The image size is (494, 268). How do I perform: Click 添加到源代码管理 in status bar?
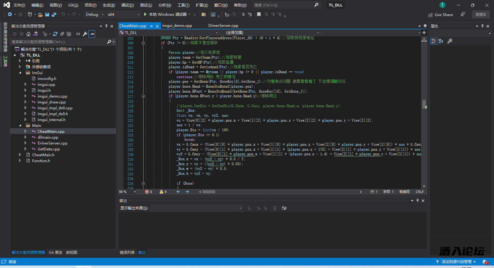coord(456,262)
